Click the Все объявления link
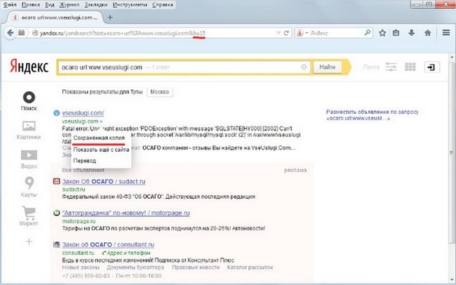 coord(83,170)
